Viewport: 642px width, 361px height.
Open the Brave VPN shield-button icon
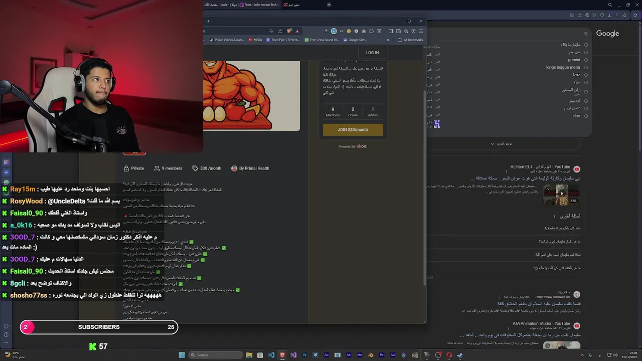[413, 31]
